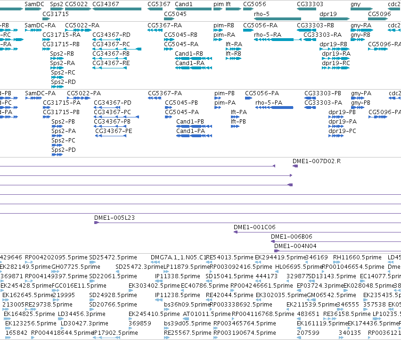Open protein CG33303-PA
Screen dimensions: 401x340
(x=323, y=103)
